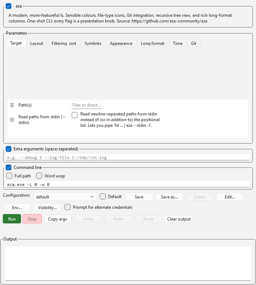Switch to the Time tab

[x=178, y=43]
